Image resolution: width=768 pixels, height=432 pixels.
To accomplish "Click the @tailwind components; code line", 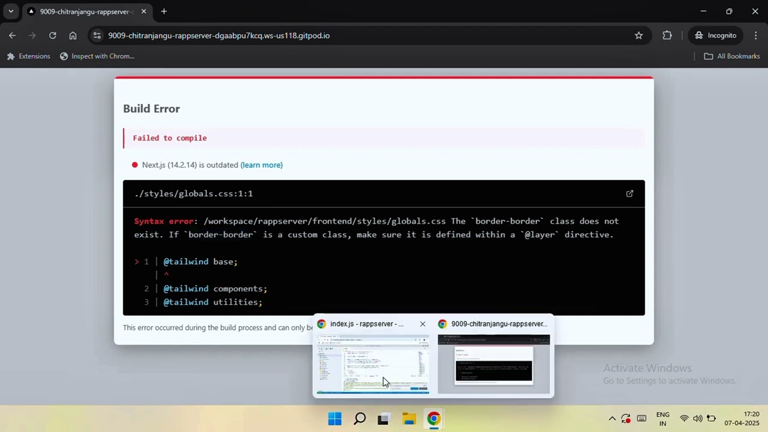I will 215,289.
